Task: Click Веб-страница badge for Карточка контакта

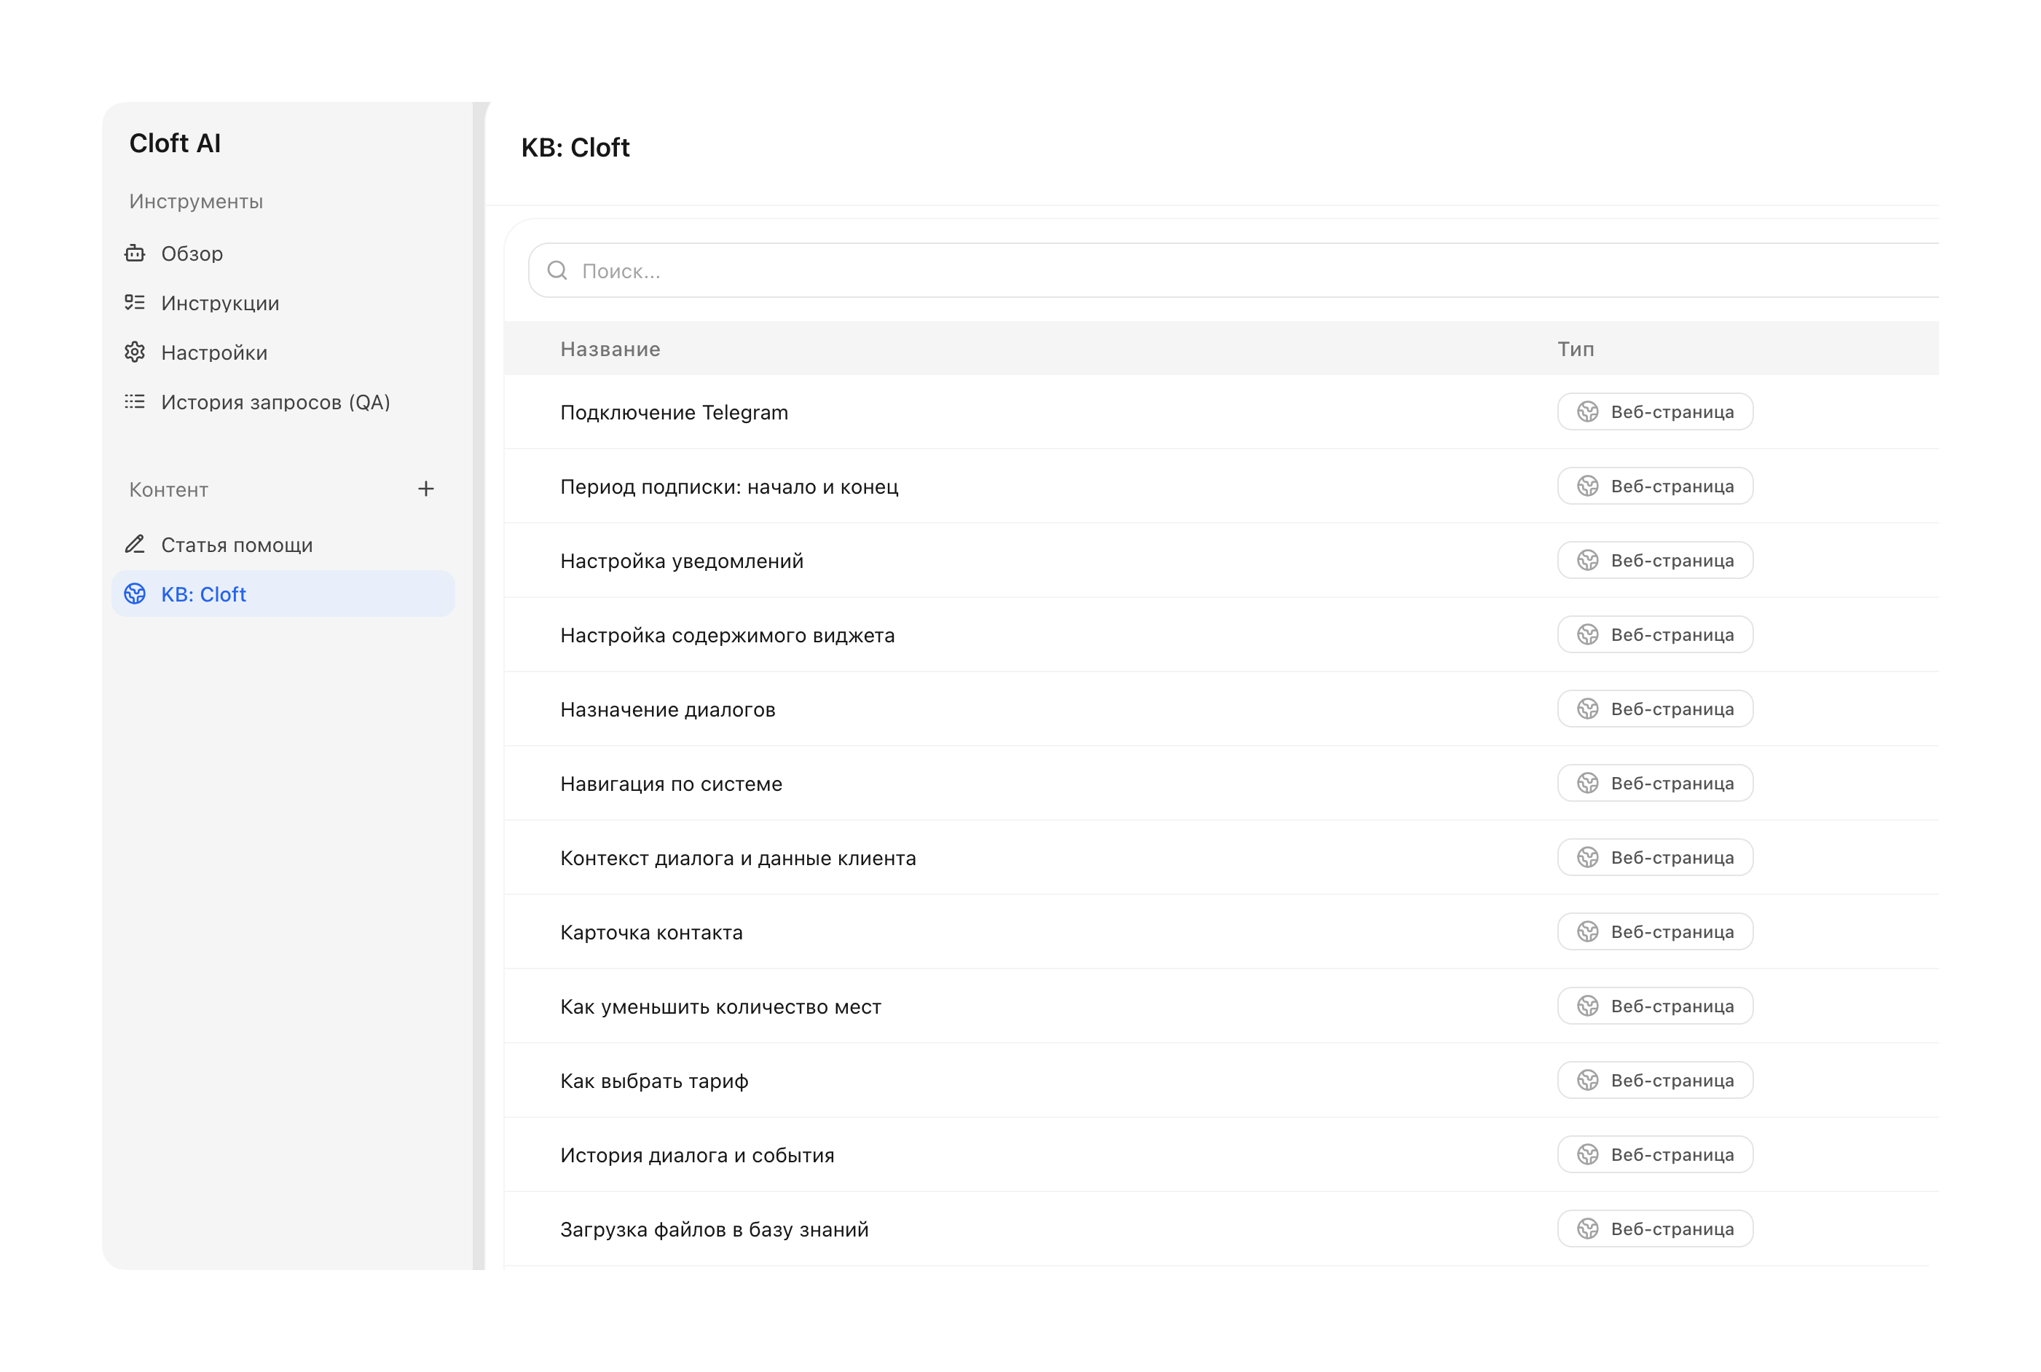Action: pyautogui.click(x=1655, y=932)
